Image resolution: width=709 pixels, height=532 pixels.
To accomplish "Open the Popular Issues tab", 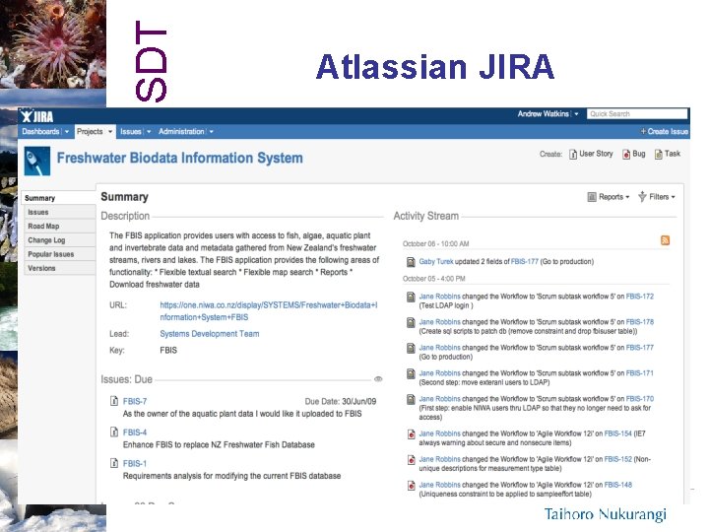I will [59, 254].
